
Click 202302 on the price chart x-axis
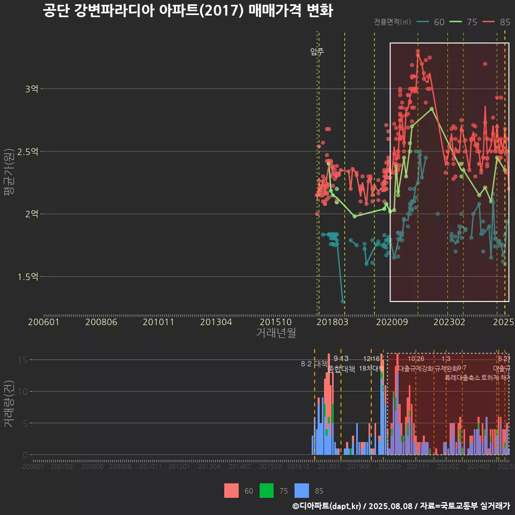tap(450, 322)
